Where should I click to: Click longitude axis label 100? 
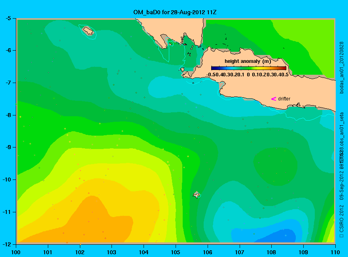tap(16, 252)
